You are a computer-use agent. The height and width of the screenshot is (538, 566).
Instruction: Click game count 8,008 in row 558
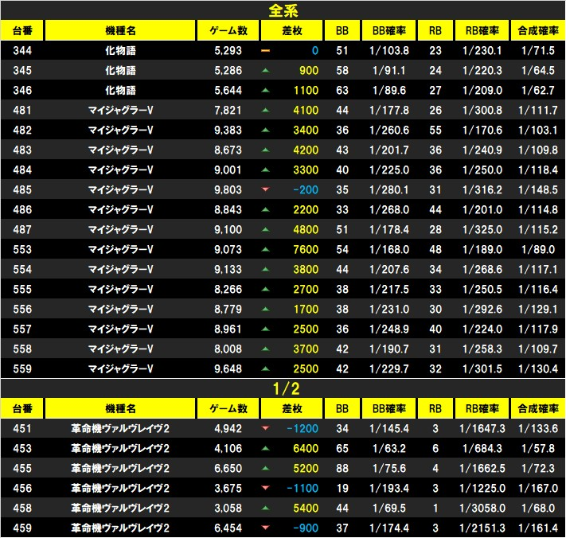coord(228,349)
